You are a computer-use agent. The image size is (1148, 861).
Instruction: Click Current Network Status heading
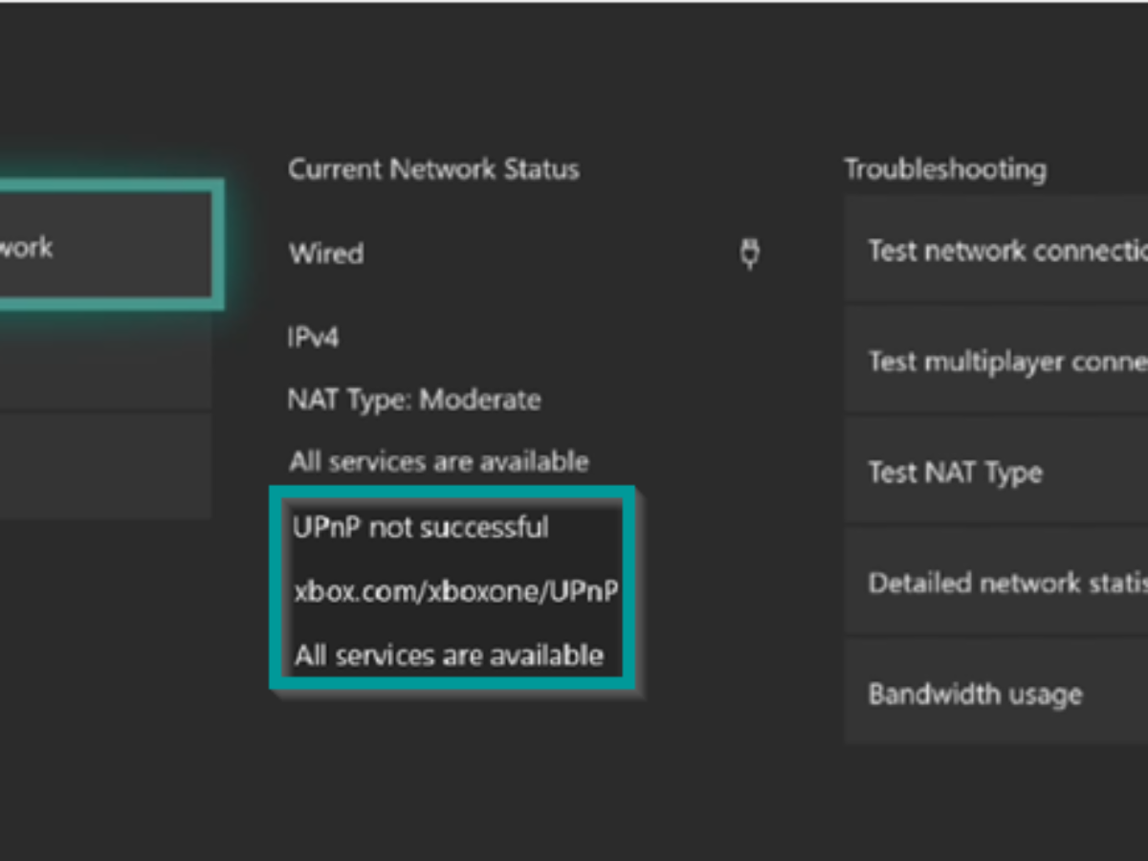coord(433,169)
